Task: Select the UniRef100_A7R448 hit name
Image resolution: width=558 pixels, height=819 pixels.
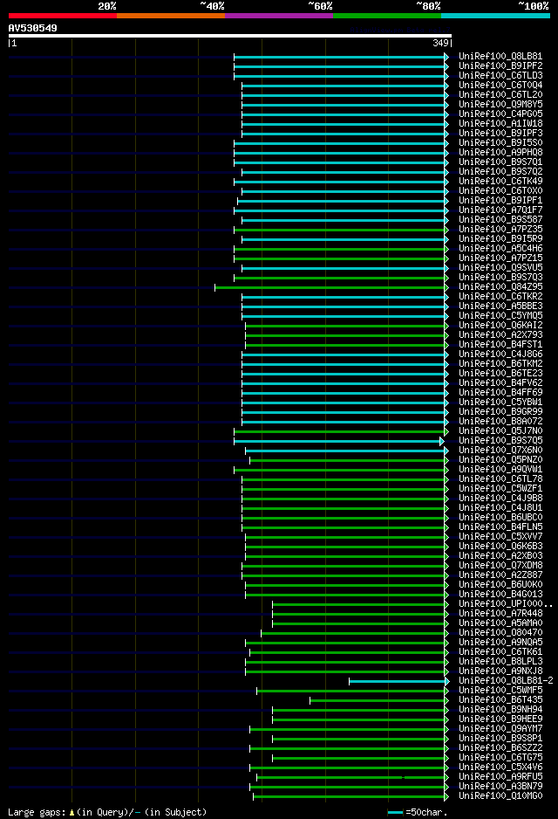Action: (500, 613)
